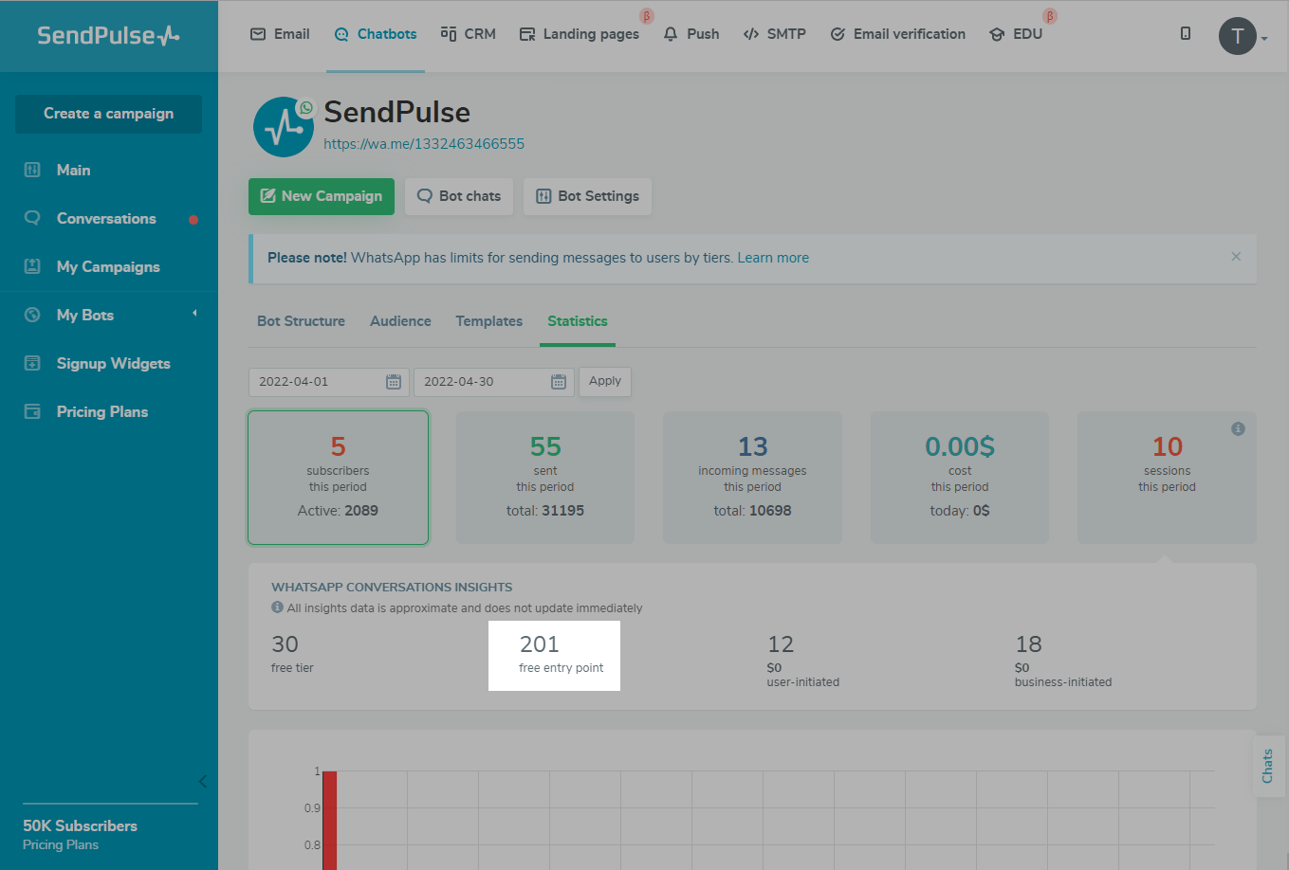Open the Push notifications section

pos(691,34)
